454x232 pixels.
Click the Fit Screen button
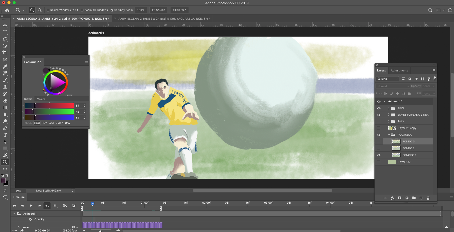tap(159, 10)
